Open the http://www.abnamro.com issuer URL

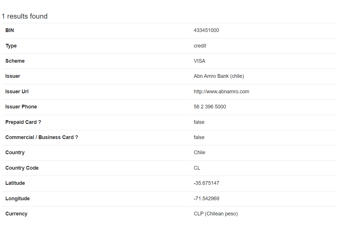pos(222,92)
